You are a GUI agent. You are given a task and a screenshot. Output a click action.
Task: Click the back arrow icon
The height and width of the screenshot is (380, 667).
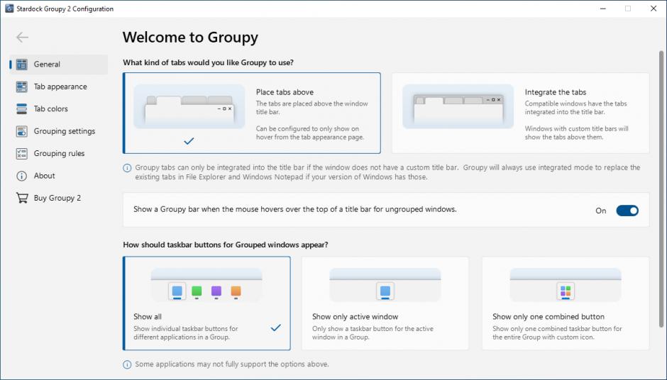(x=22, y=38)
